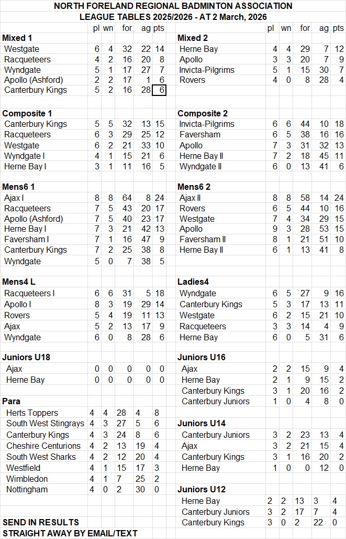Select the Mixed 1 section heading
The width and height of the screenshot is (346, 539).
(16, 38)
